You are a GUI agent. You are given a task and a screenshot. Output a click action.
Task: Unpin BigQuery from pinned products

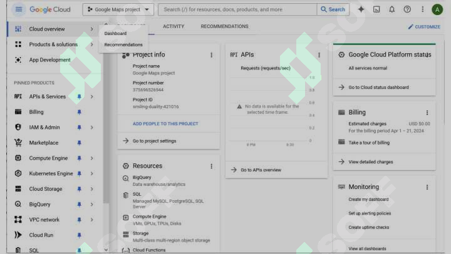(x=79, y=205)
